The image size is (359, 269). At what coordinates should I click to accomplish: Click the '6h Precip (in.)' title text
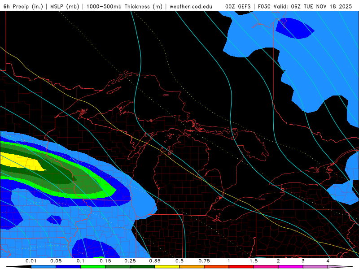(23, 6)
